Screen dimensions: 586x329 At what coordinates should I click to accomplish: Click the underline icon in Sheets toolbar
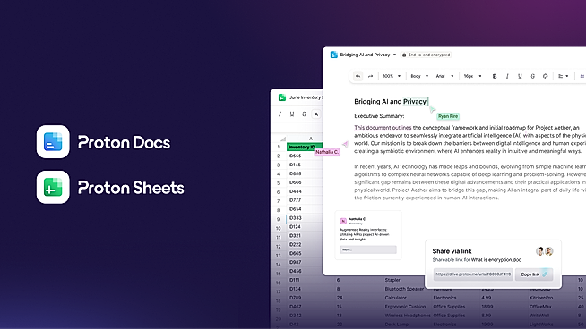pos(292,114)
